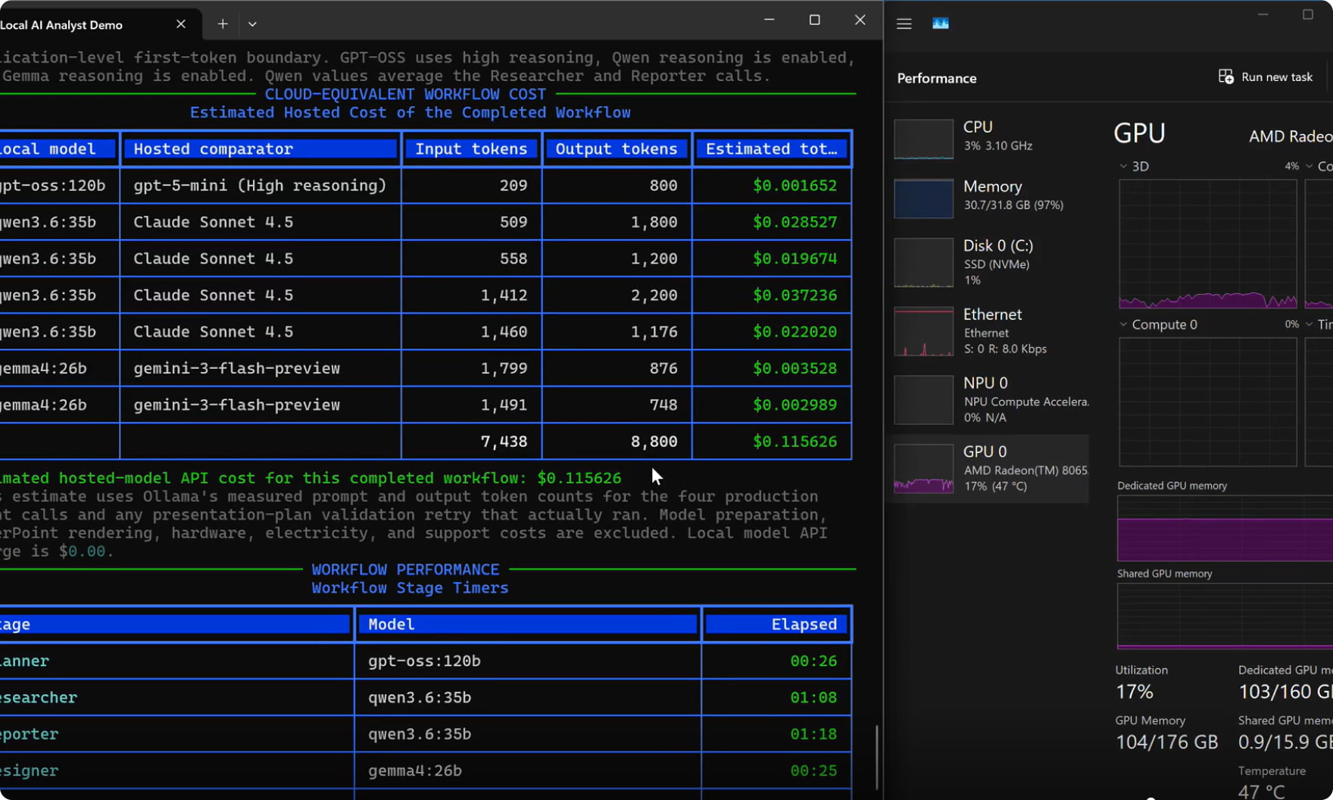The width and height of the screenshot is (1333, 800).
Task: Select the Local AI Analyst Demo tab
Action: [100, 24]
